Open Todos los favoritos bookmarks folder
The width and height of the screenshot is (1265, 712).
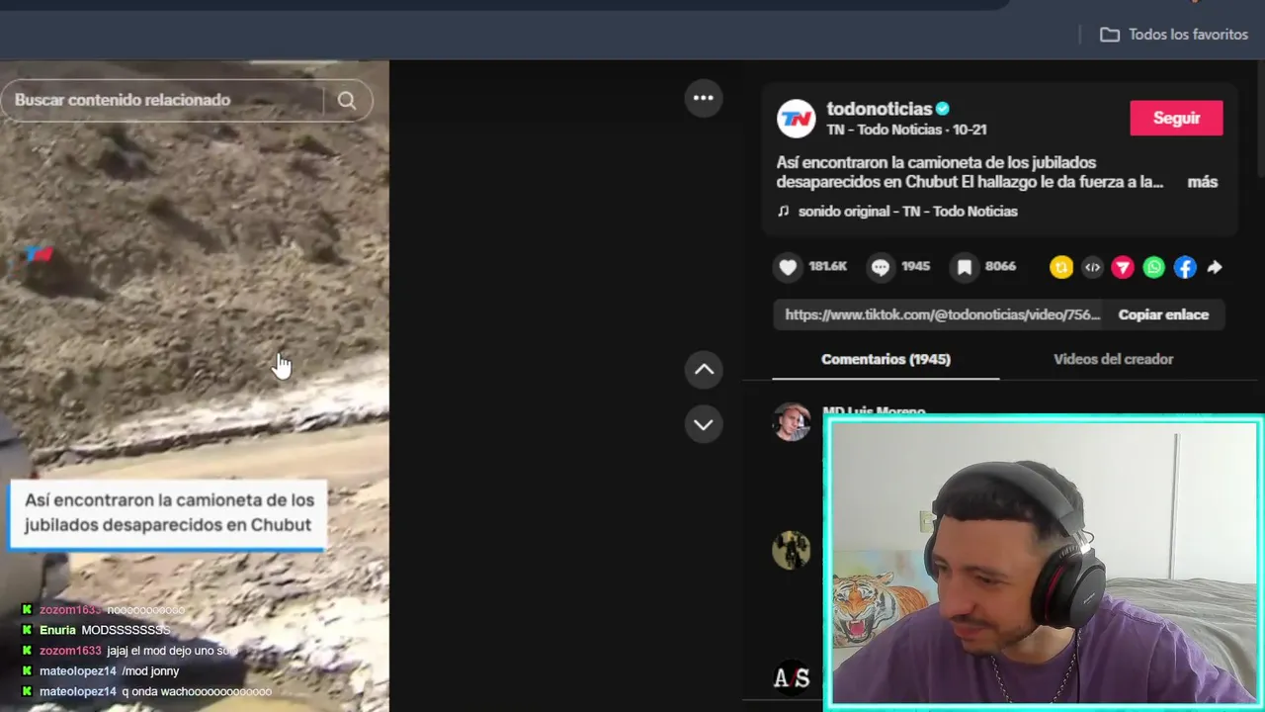click(1174, 35)
